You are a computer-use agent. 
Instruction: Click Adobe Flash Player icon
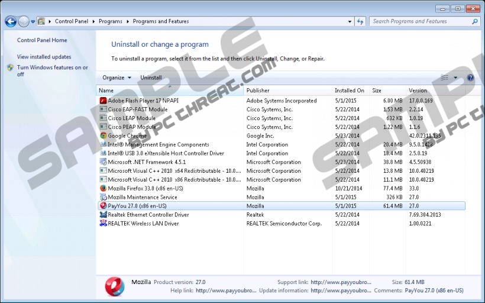(x=103, y=101)
